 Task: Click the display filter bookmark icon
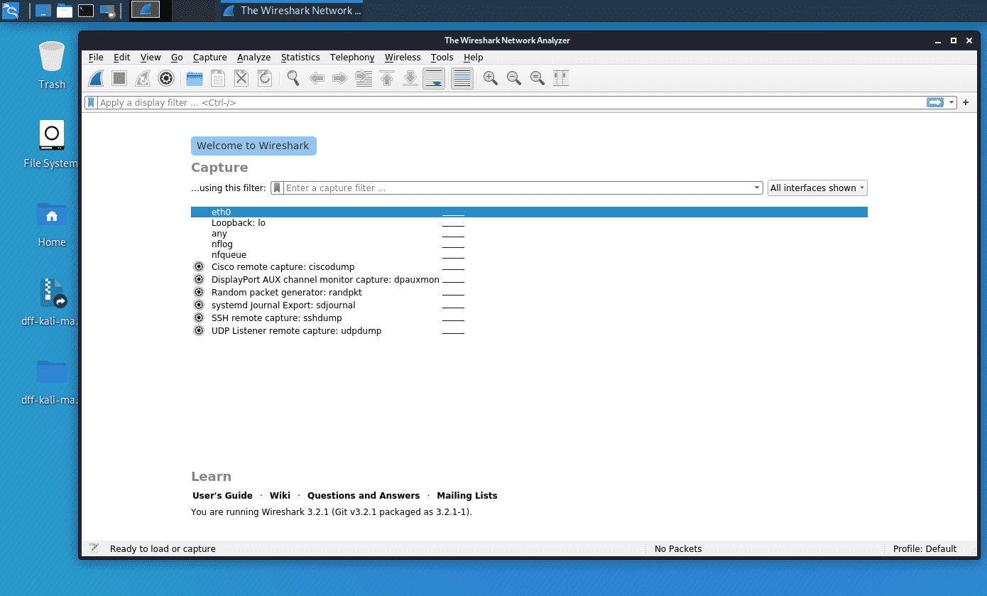pos(91,102)
